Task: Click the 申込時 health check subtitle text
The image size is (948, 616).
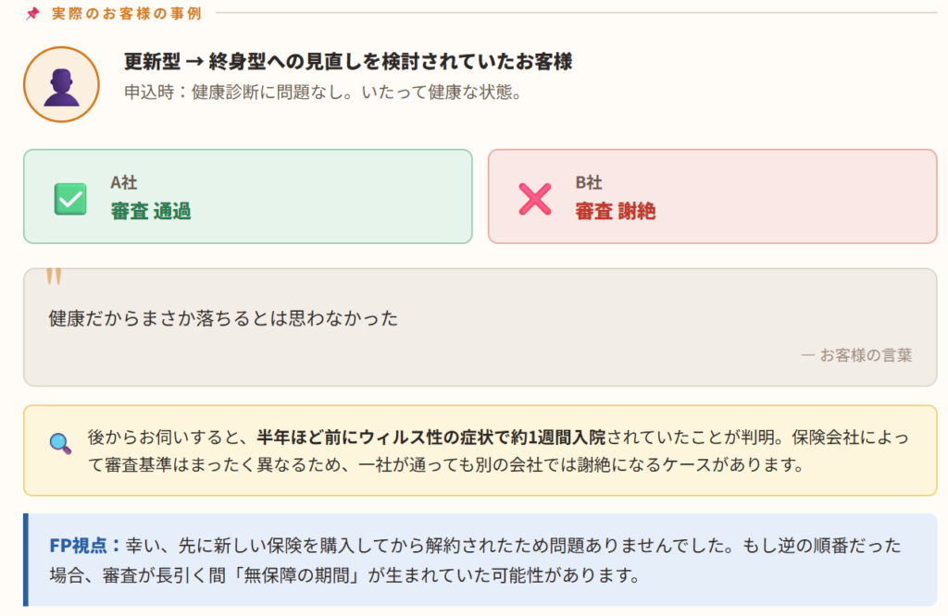Action: tap(323, 93)
